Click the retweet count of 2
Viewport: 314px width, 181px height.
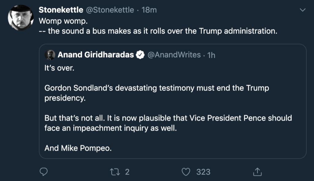pyautogui.click(x=127, y=171)
